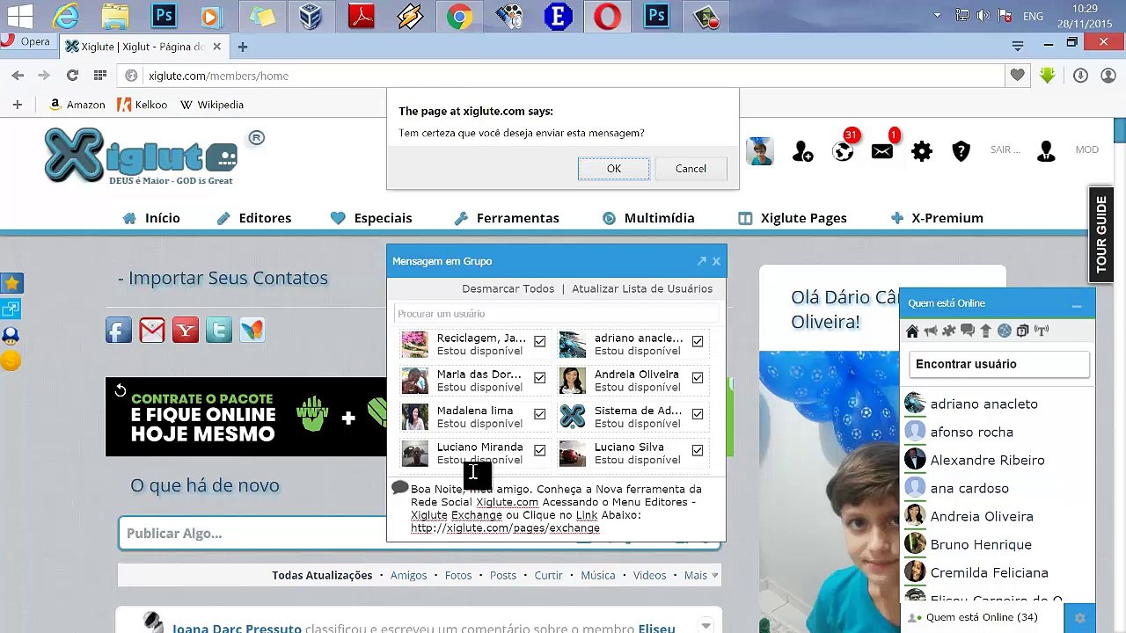Screen dimensions: 1126x633
Task: Open globe notifications with 31 badge
Action: (x=843, y=151)
